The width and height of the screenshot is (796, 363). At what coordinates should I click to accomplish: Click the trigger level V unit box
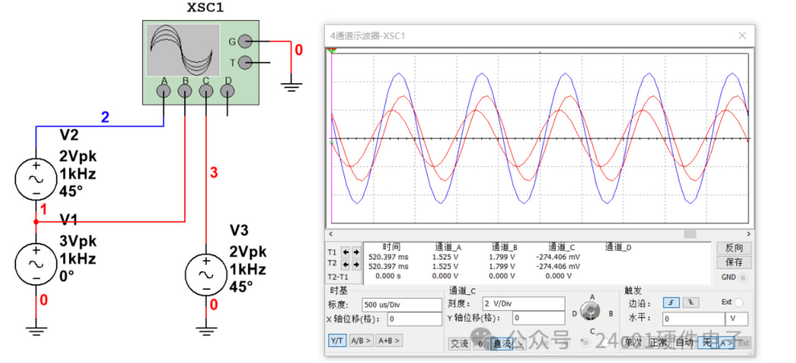(737, 319)
